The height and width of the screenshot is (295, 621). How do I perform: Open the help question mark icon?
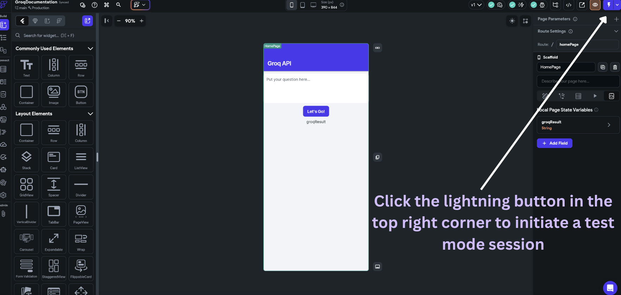pos(94,5)
